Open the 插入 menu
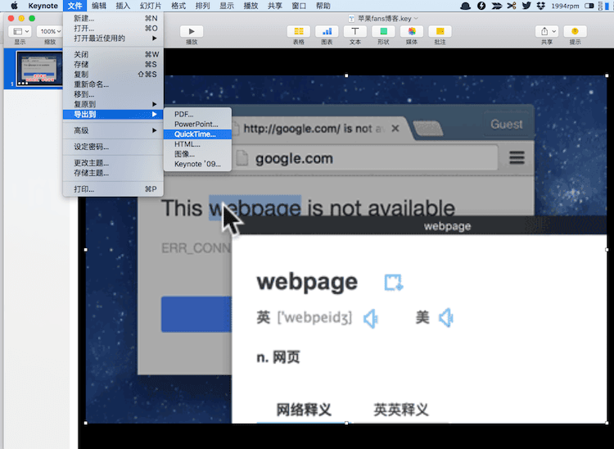 click(x=123, y=6)
